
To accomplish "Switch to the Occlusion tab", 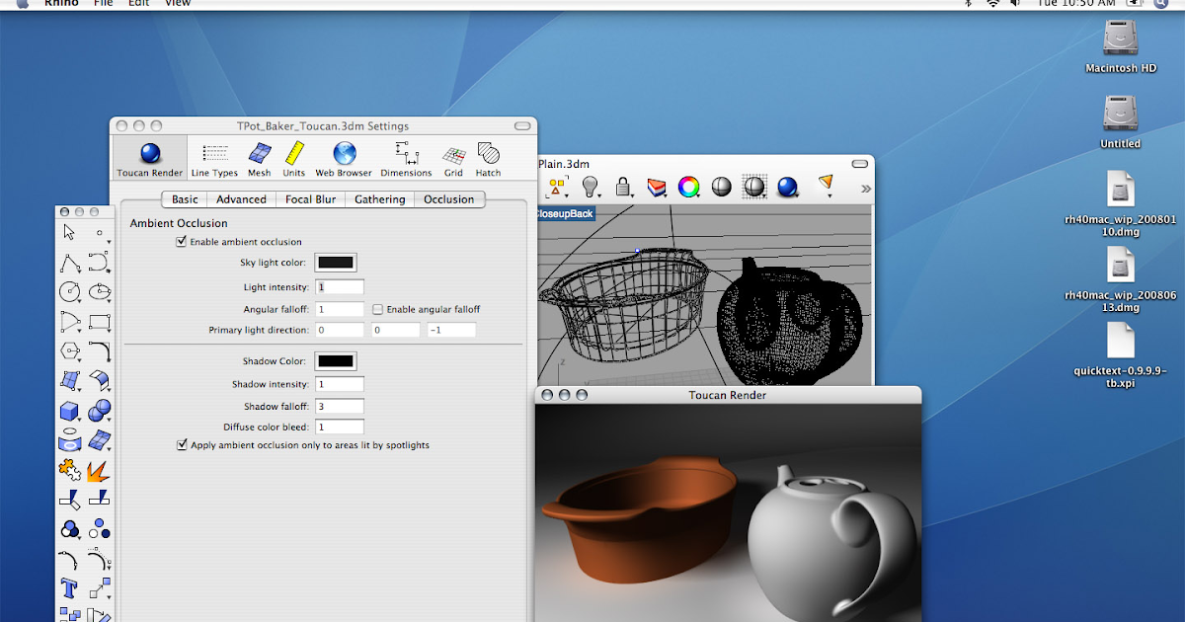I will point(449,199).
